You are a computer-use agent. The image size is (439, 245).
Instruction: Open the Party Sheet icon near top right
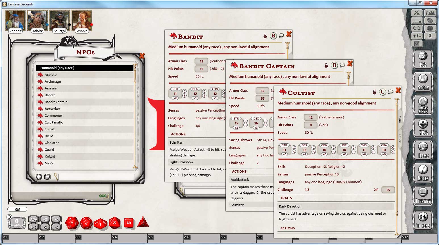[x=430, y=12]
